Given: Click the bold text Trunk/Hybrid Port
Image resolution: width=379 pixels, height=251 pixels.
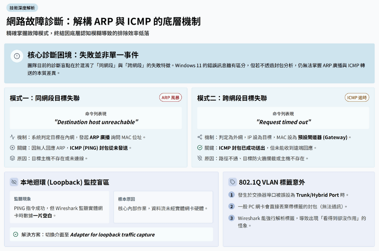Looking at the screenshot, I should click(317, 195).
